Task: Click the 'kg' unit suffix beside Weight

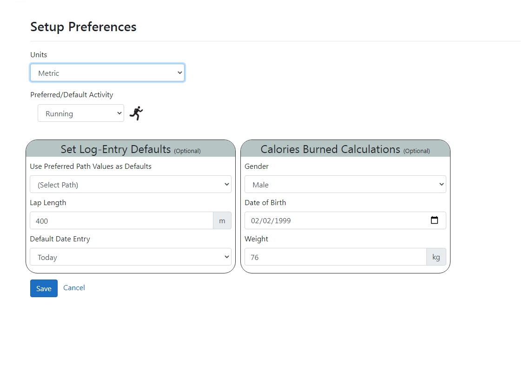Action: coord(436,257)
